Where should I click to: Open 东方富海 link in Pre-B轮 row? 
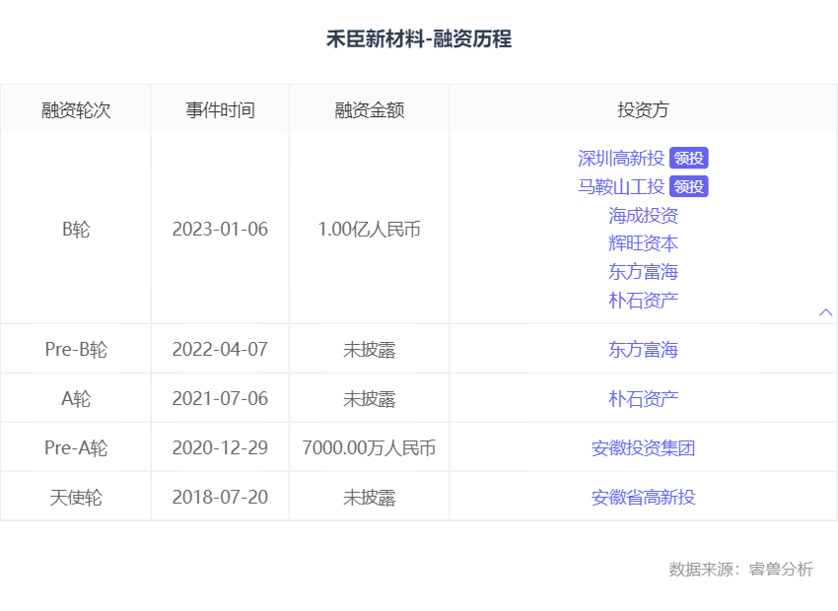click(643, 349)
